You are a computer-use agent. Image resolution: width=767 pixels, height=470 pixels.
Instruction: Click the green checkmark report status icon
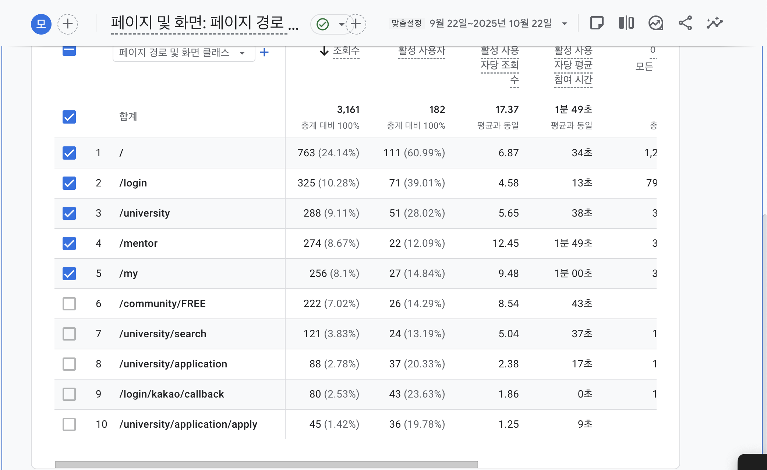point(322,24)
